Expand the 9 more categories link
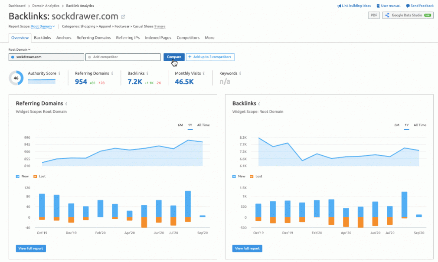The image size is (438, 262). click(160, 26)
